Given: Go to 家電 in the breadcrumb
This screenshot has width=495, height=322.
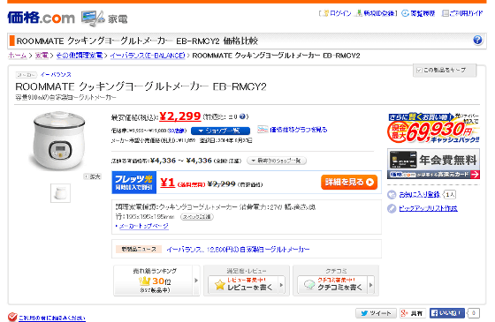Looking at the screenshot, I should point(42,56).
